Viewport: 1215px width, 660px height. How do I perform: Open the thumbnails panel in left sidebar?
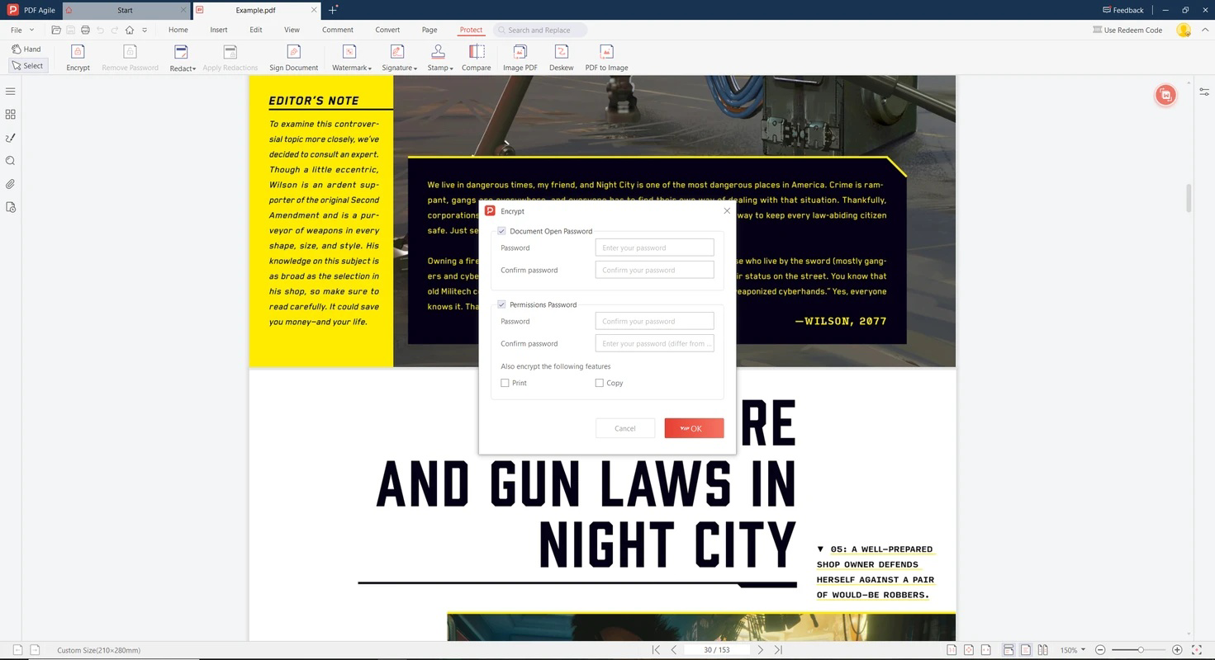pos(11,115)
